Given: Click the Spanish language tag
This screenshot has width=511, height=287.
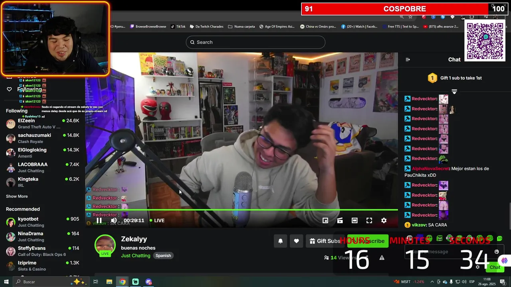Looking at the screenshot, I should [x=163, y=256].
